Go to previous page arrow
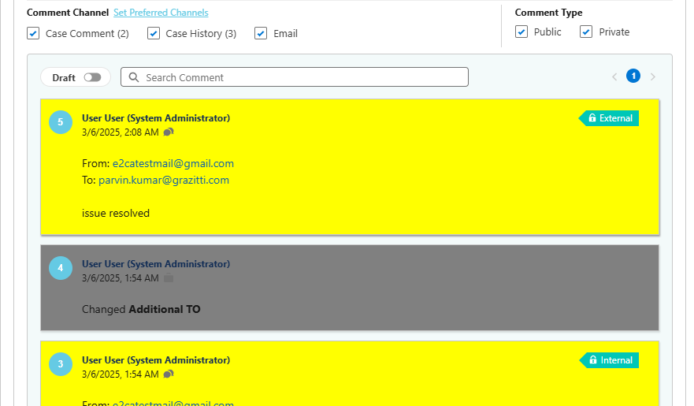This screenshot has width=694, height=406. tap(614, 77)
